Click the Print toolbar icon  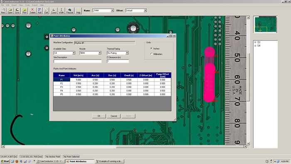[24, 11]
